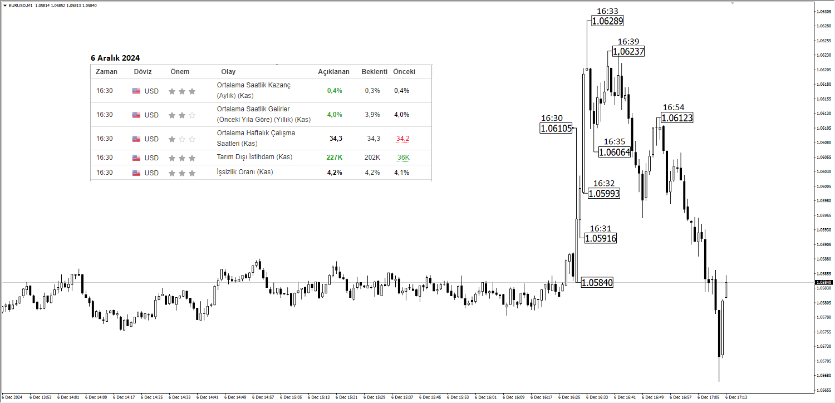
Task: Click the importance stars for Ortalama Saatlik Gelirler
Action: [181, 115]
